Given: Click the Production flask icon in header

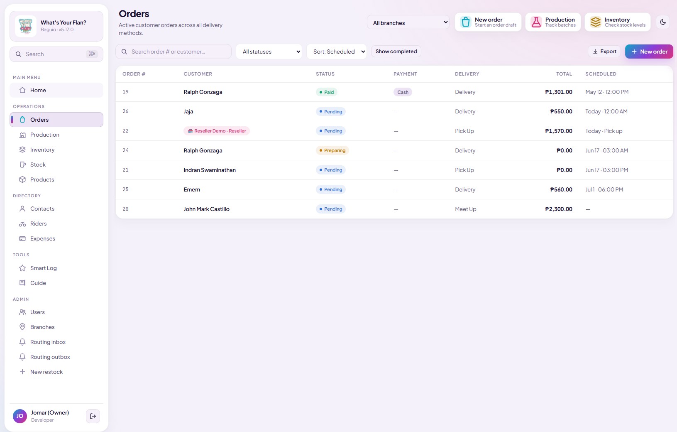Looking at the screenshot, I should (536, 22).
